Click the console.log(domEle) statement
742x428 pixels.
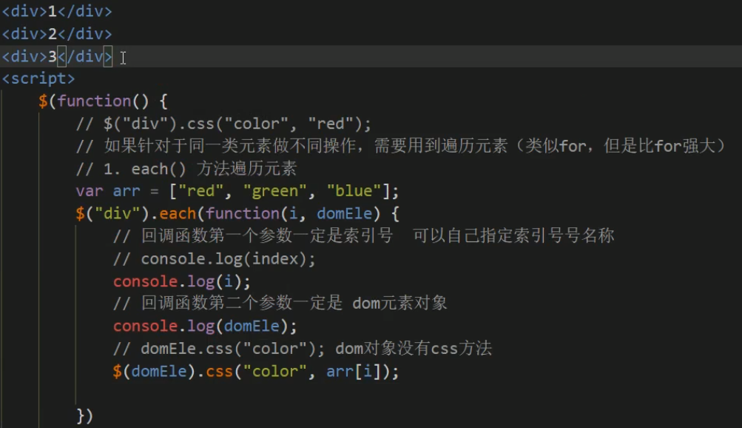205,326
